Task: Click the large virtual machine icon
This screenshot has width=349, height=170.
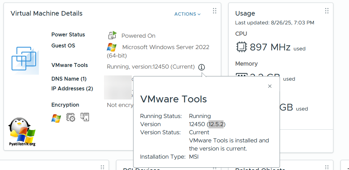Action: (x=25, y=60)
